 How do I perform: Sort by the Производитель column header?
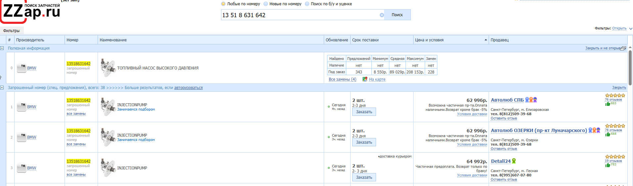click(x=39, y=40)
